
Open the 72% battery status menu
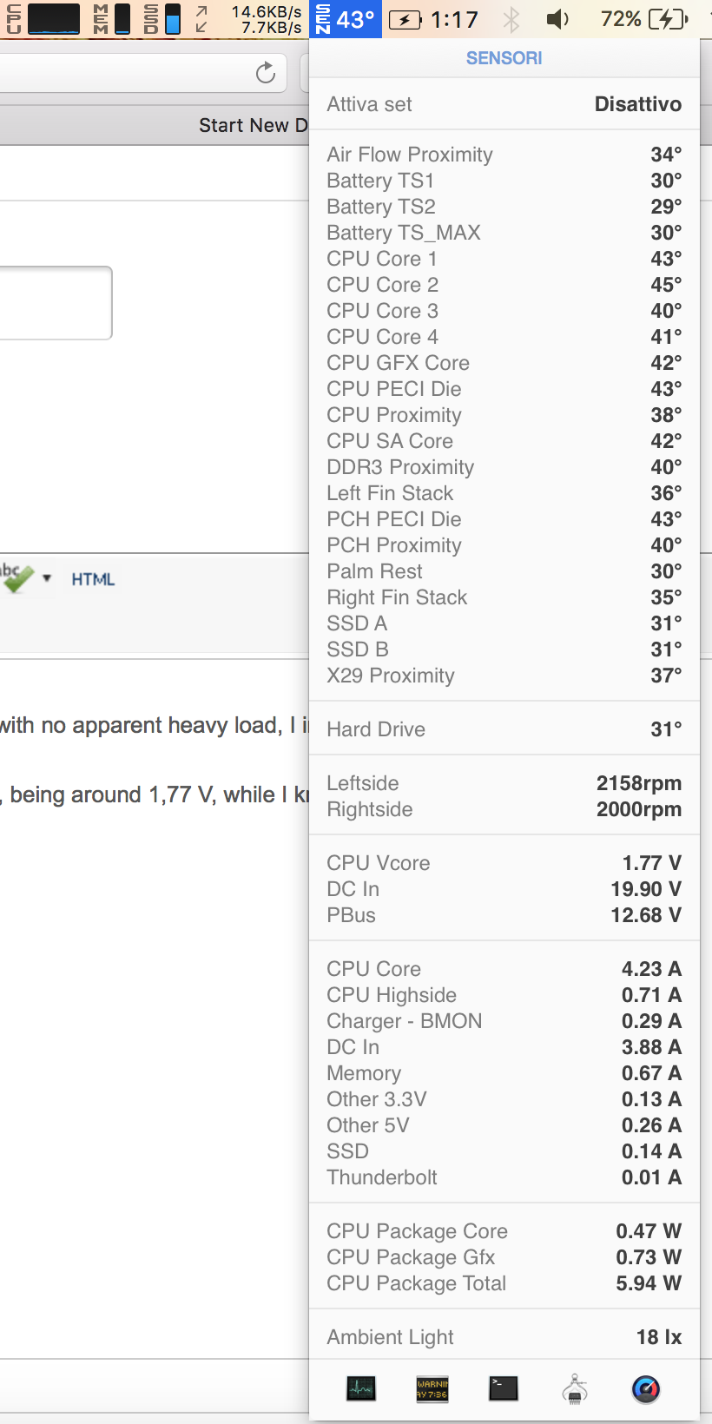pyautogui.click(x=644, y=18)
